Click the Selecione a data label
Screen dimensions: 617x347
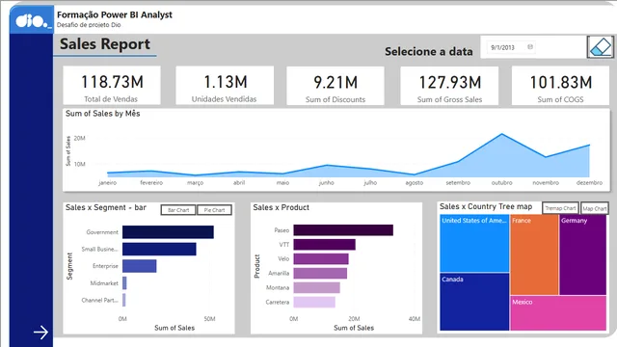pyautogui.click(x=428, y=51)
